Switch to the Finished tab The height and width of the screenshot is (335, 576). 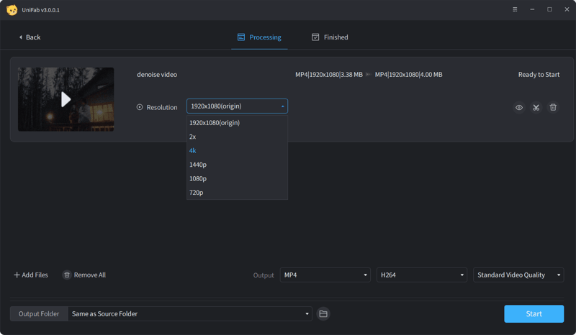point(330,37)
